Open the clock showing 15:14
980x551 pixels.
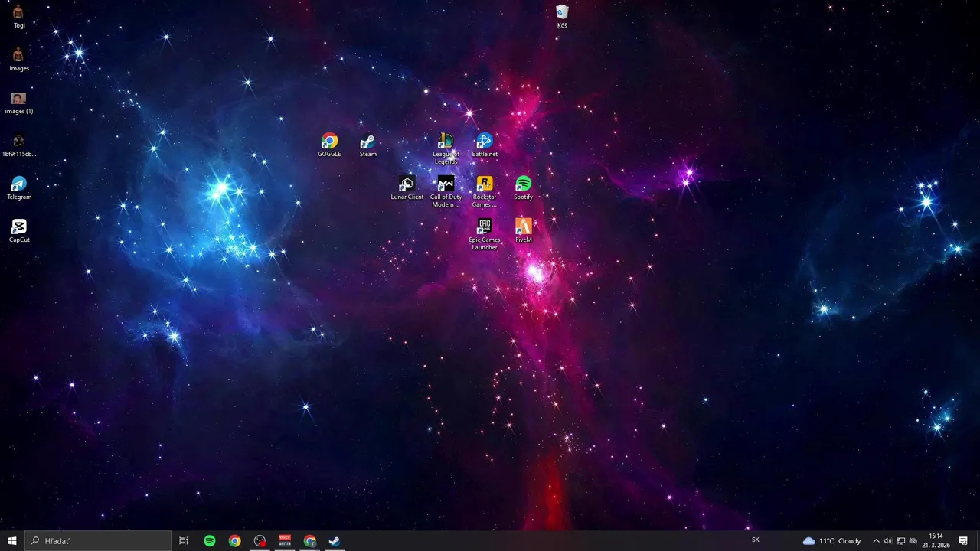pyautogui.click(x=936, y=541)
